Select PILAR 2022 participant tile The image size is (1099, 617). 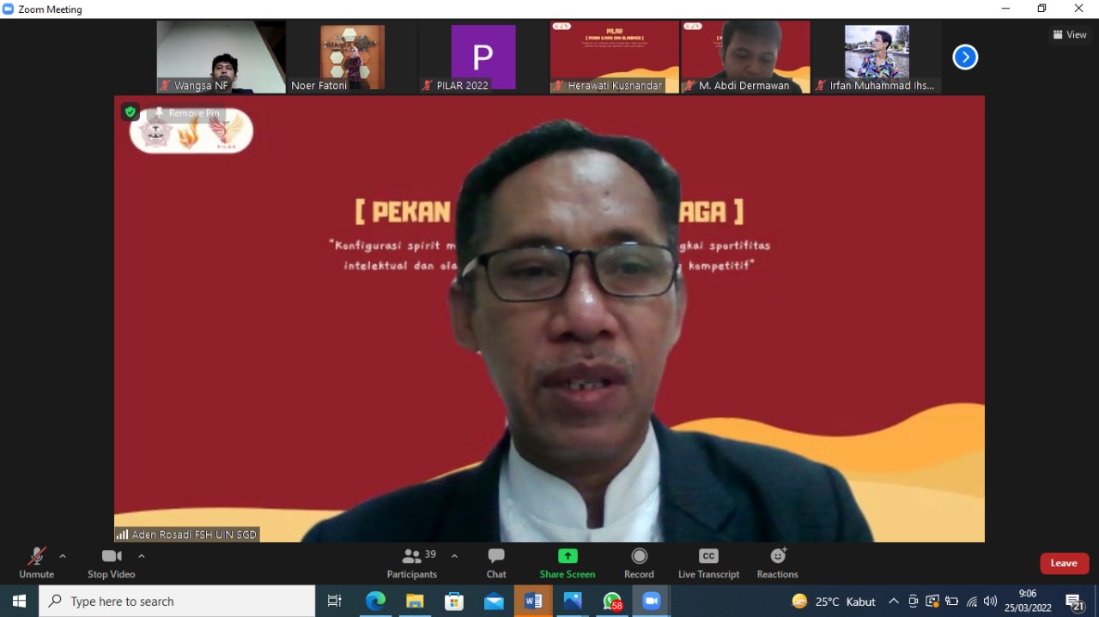[483, 57]
